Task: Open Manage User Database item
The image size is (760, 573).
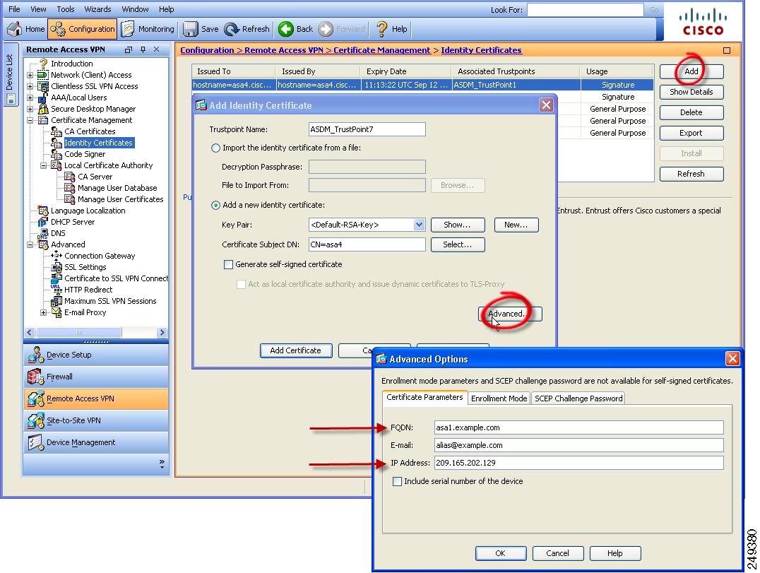Action: point(117,188)
